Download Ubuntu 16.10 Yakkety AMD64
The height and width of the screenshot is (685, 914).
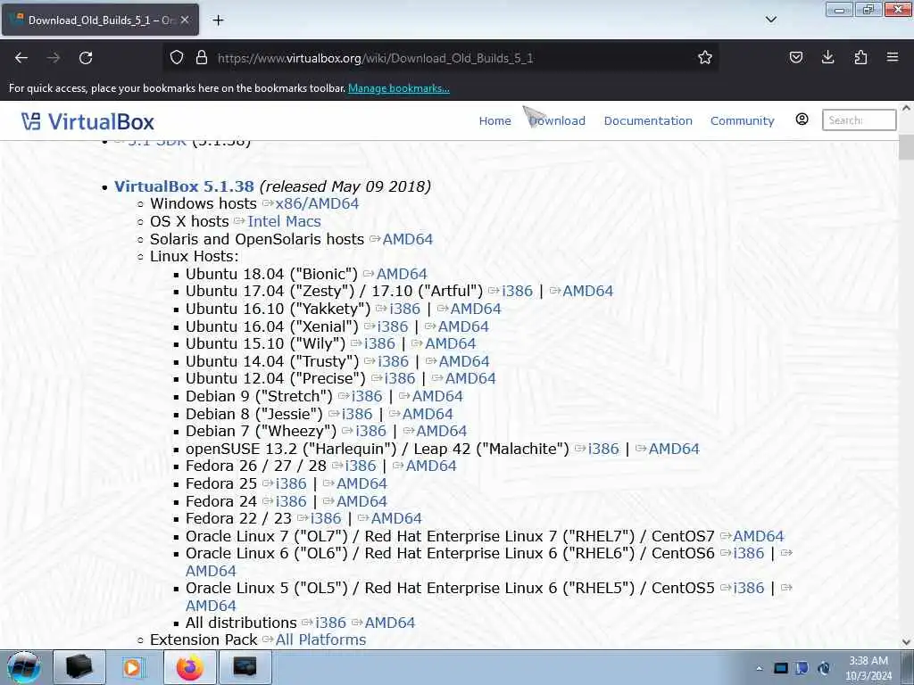point(476,309)
